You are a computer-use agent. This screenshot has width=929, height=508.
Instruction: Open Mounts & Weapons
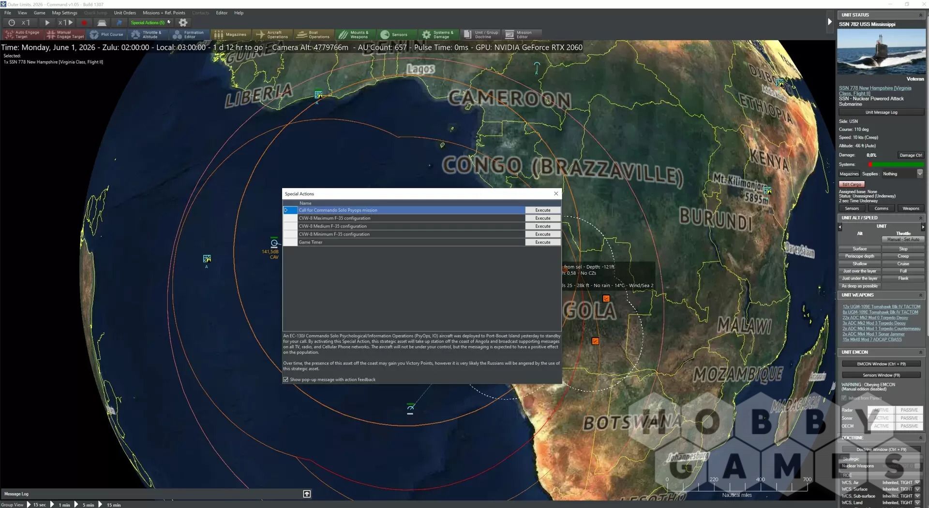355,34
